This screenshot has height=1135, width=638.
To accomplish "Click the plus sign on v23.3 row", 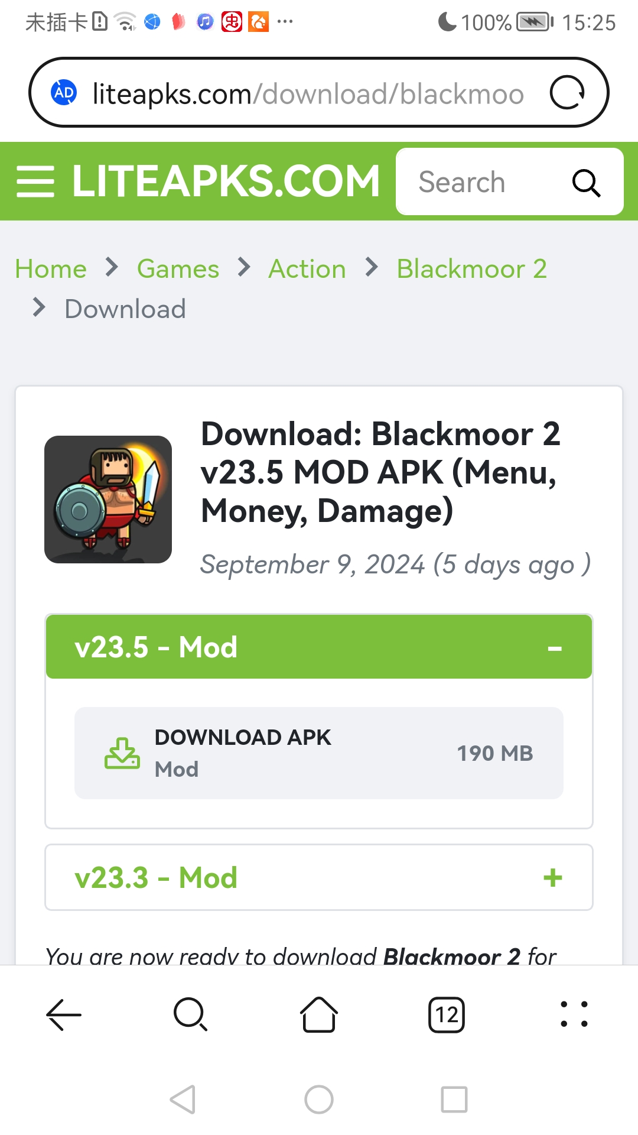I will point(553,878).
